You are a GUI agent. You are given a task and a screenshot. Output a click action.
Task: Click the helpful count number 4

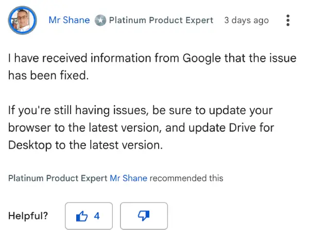[x=97, y=216]
